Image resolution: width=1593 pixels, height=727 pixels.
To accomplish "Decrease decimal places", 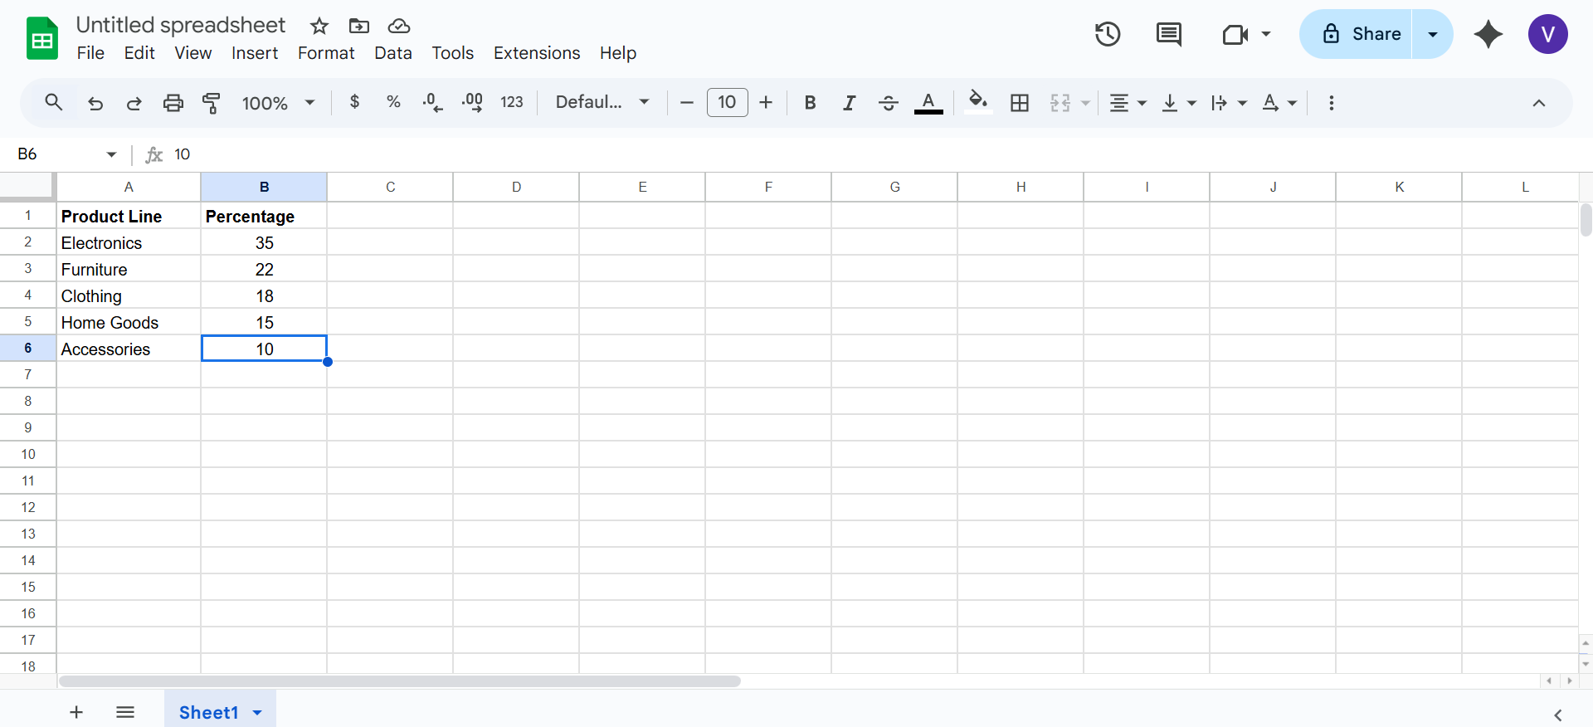I will point(432,102).
